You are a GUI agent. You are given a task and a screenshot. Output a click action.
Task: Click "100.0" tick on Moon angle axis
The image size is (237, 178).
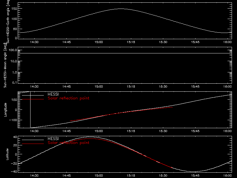click(x=13, y=50)
